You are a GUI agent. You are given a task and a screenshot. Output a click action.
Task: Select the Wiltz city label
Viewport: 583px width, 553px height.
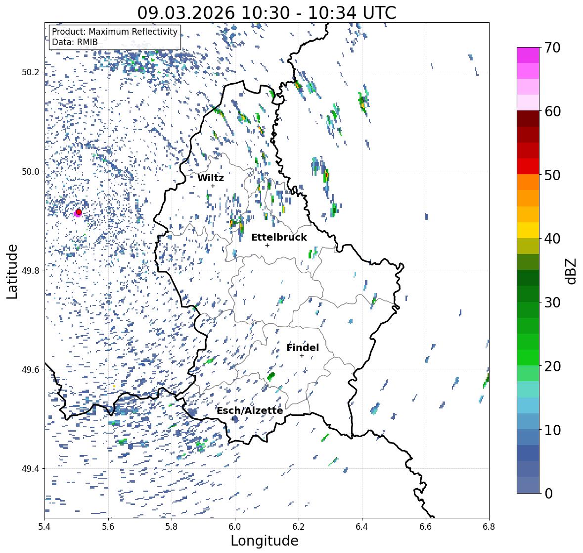pos(211,178)
